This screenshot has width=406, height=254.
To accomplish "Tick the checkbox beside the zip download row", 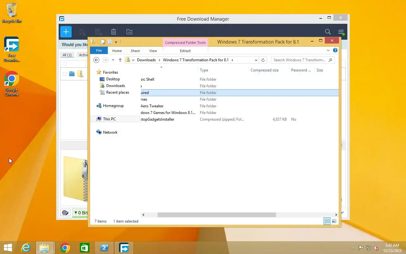I will click(65, 74).
